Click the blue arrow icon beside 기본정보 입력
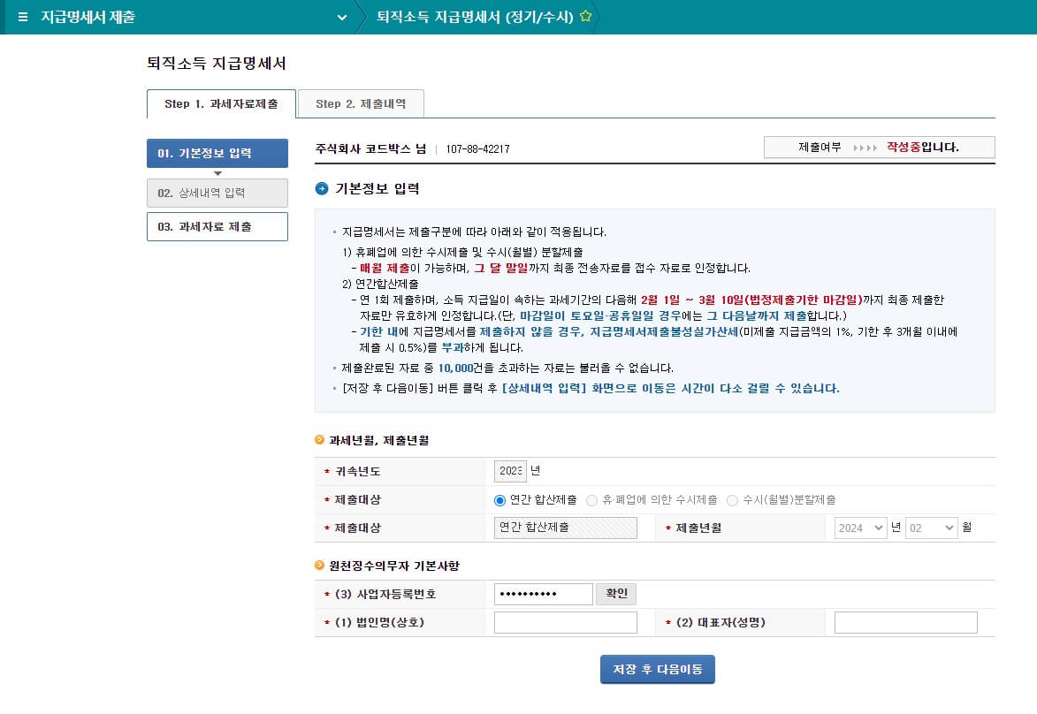 coord(322,188)
